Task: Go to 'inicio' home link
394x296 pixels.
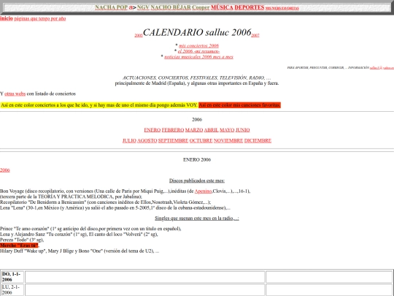Action: tap(7, 18)
